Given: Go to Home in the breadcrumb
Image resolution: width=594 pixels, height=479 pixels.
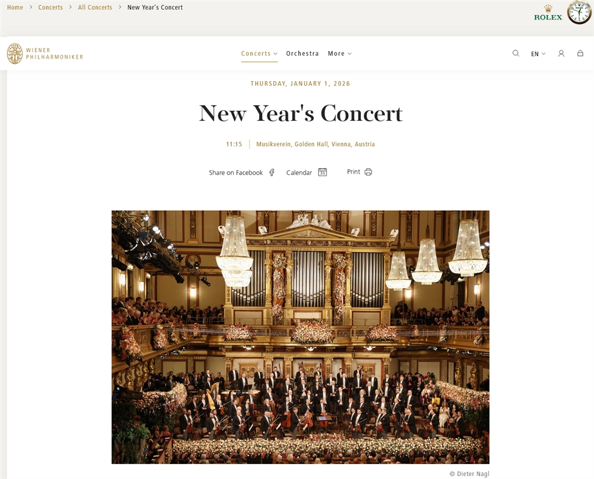Looking at the screenshot, I should [x=15, y=7].
